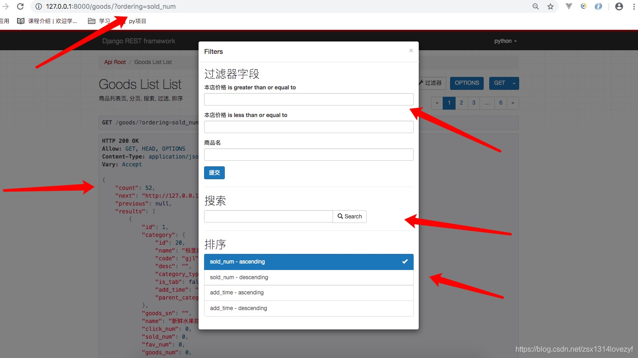The image size is (638, 358).
Task: Expand the GET format dropdown arrow
Action: 515,83
